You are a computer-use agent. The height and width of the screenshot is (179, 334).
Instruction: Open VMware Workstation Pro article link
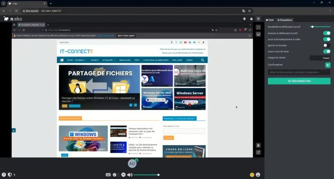click(142, 131)
